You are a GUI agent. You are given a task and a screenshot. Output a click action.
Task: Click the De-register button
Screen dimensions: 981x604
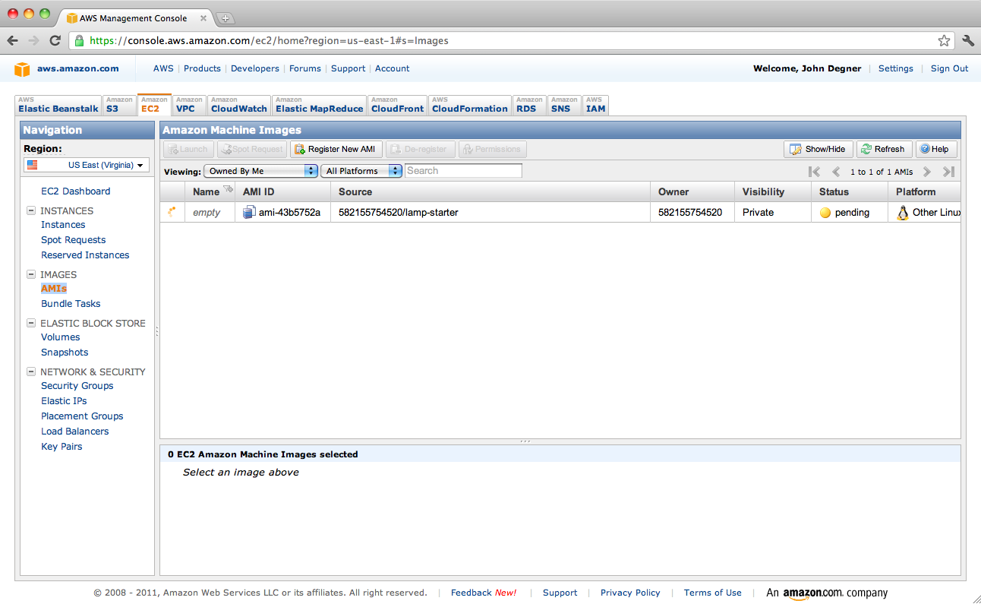(420, 150)
